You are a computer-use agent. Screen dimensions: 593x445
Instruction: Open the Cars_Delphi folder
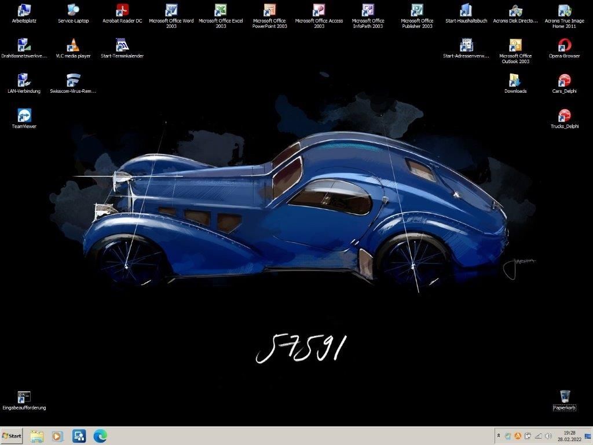click(565, 79)
